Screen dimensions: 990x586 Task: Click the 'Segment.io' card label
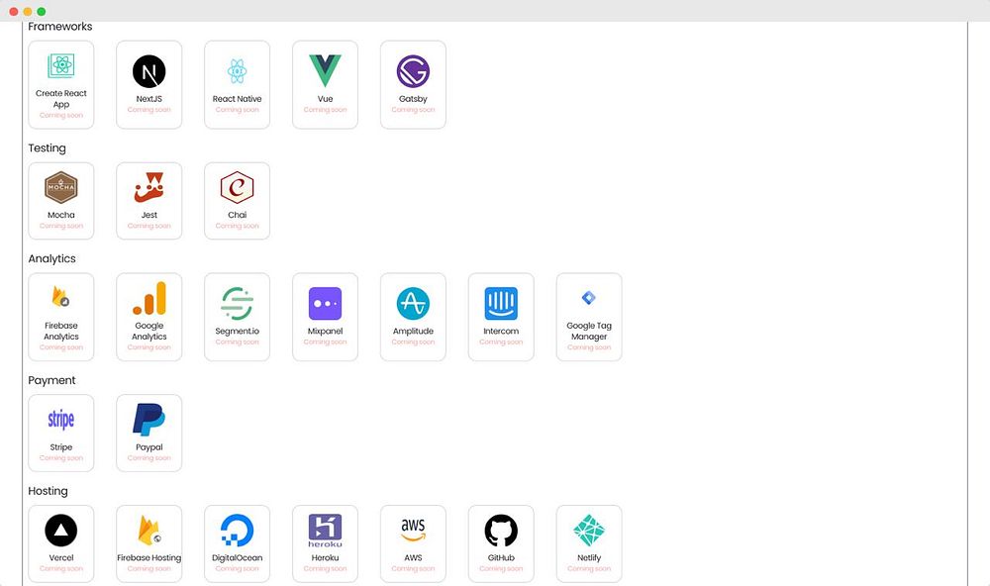pos(237,331)
